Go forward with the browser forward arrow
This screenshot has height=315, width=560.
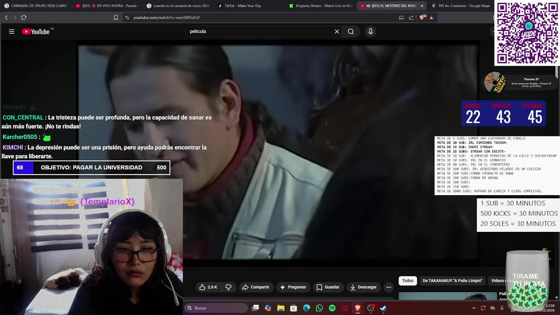(x=15, y=17)
